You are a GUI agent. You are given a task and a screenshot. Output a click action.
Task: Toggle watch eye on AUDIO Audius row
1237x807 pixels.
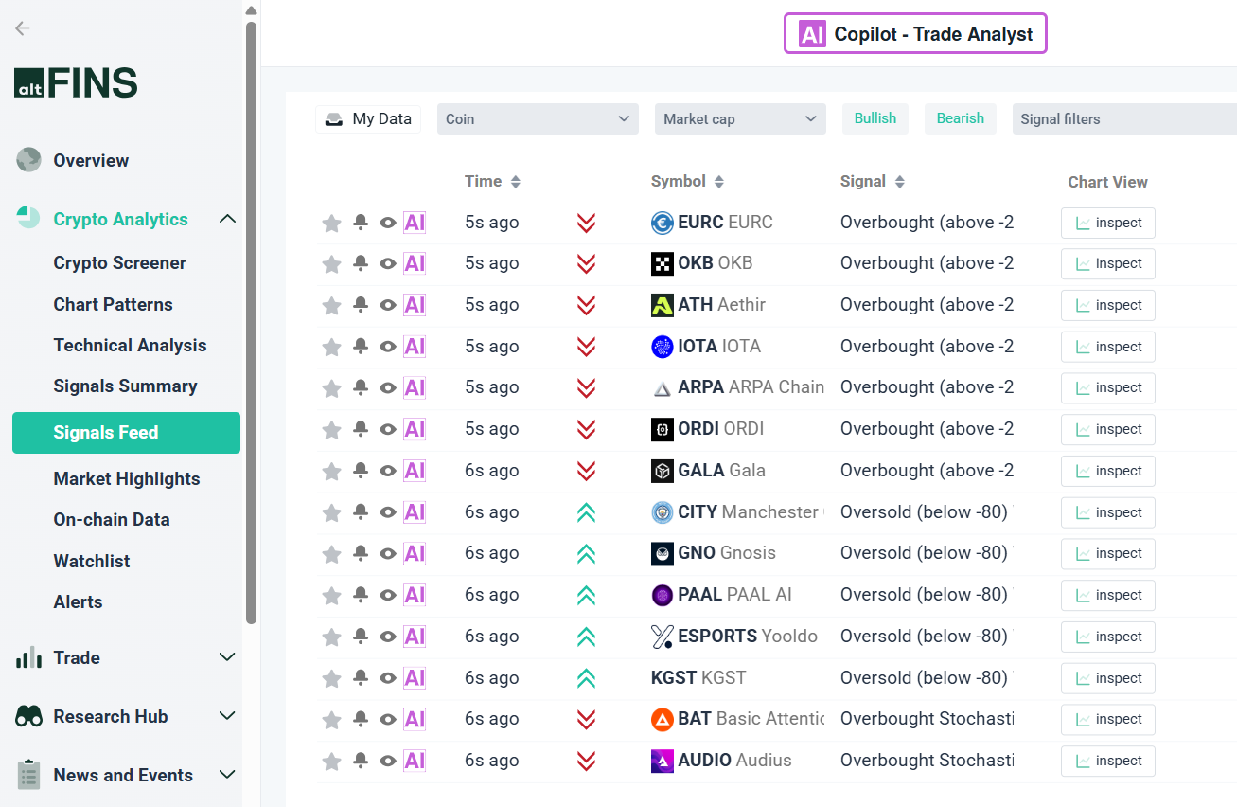388,761
